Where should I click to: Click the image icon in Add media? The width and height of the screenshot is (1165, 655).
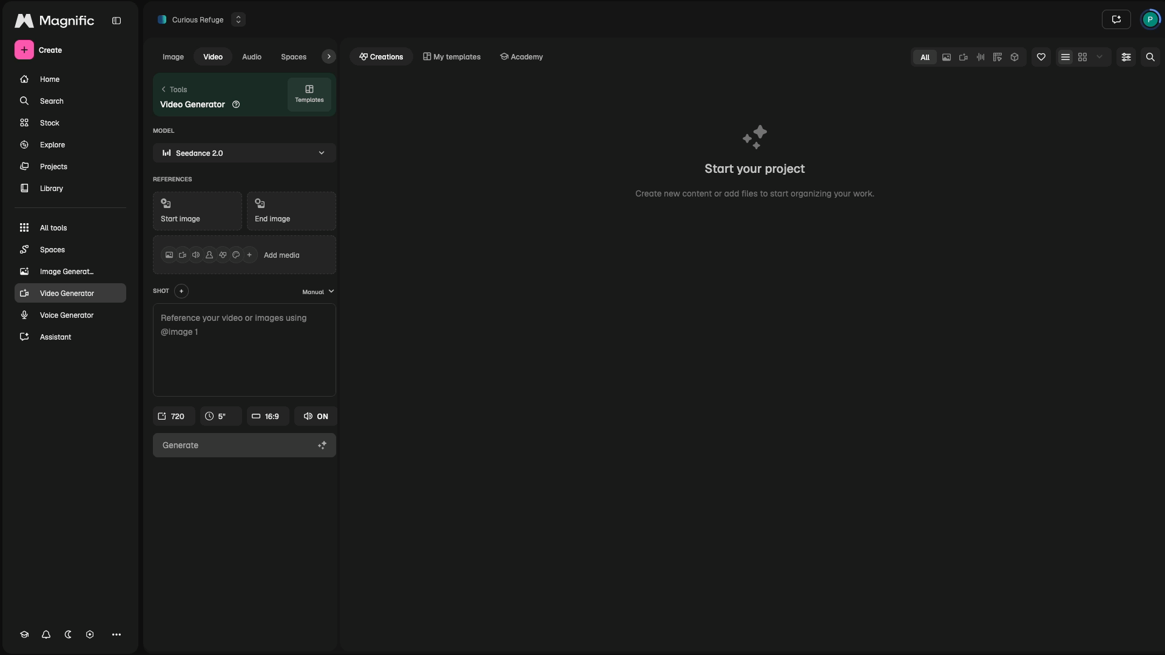coord(169,255)
